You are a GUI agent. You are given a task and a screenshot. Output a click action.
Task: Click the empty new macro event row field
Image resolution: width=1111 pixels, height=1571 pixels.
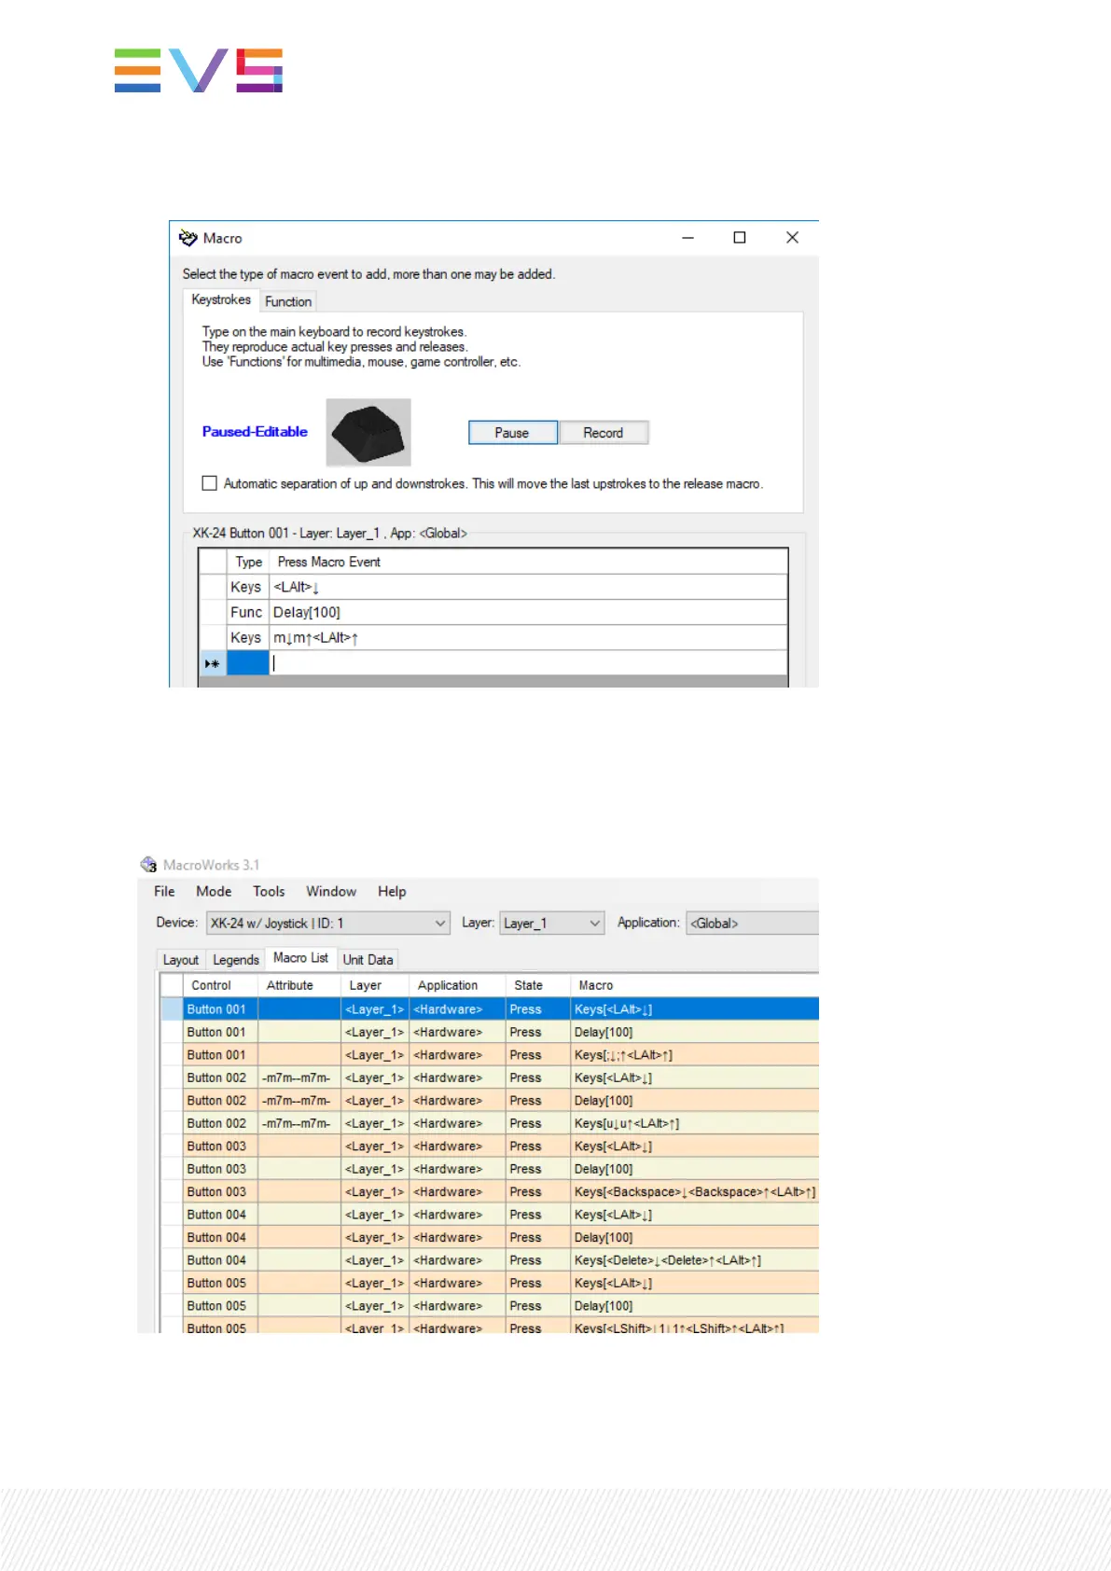(x=528, y=663)
